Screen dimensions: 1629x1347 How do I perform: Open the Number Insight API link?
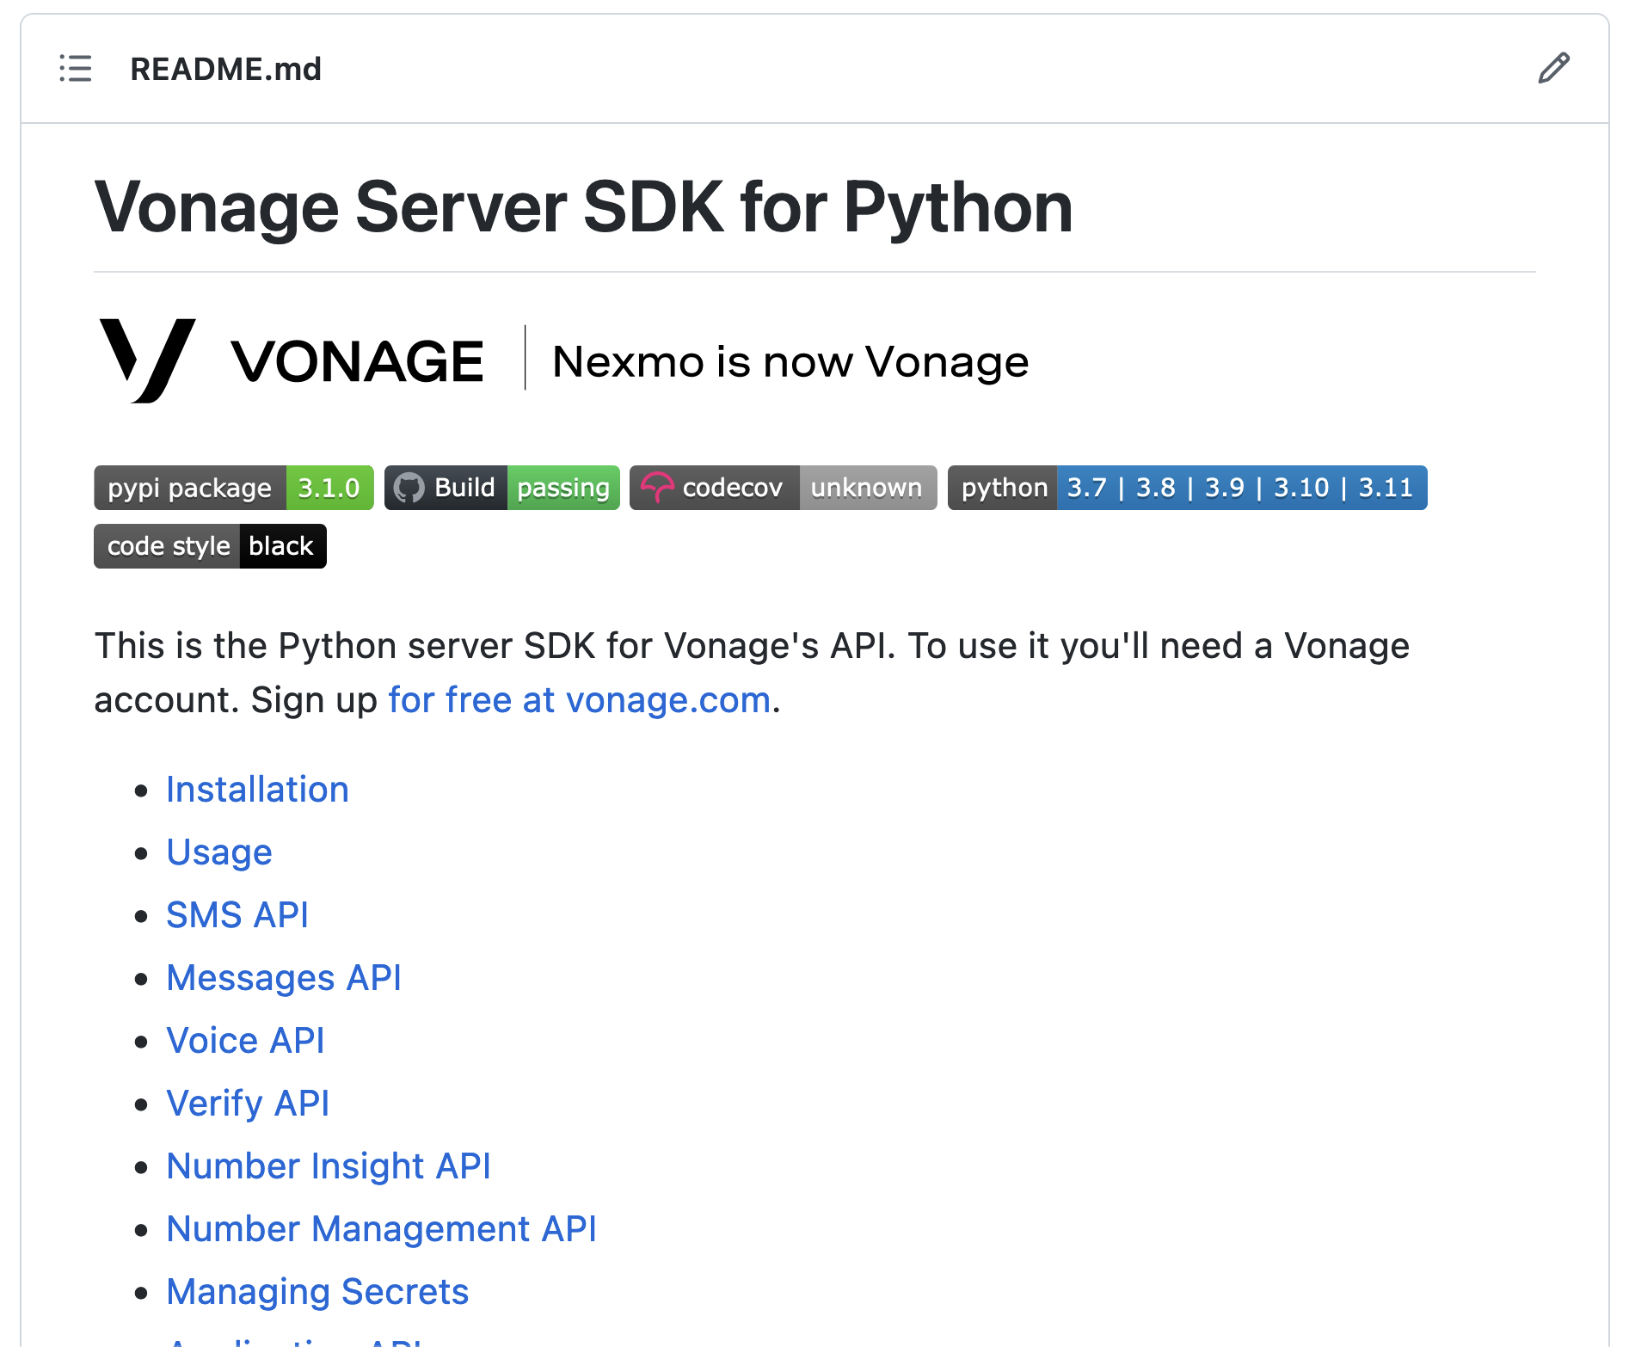click(329, 1166)
